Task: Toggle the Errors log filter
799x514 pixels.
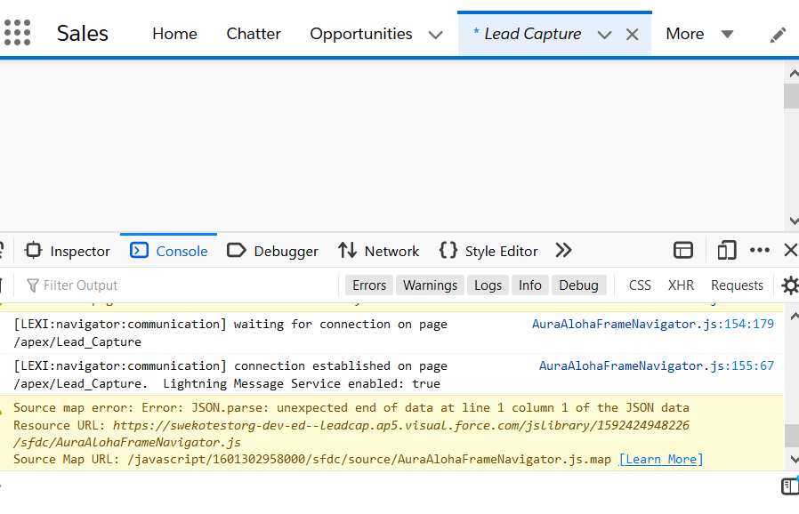Action: [x=369, y=285]
